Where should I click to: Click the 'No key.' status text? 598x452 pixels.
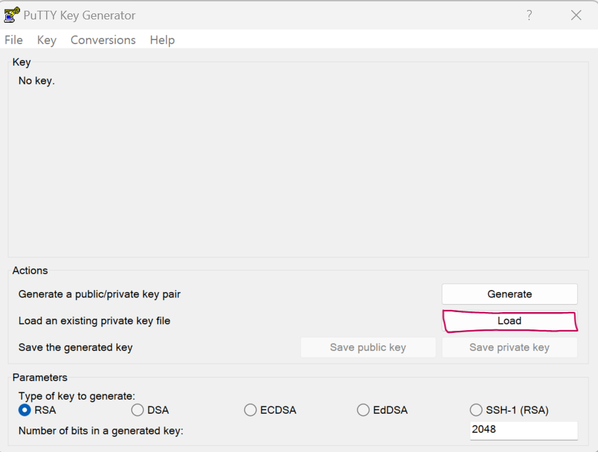tap(37, 81)
